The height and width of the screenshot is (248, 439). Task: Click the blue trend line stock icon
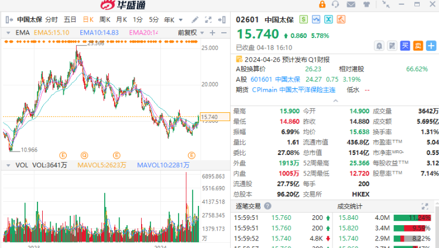coord(316,19)
